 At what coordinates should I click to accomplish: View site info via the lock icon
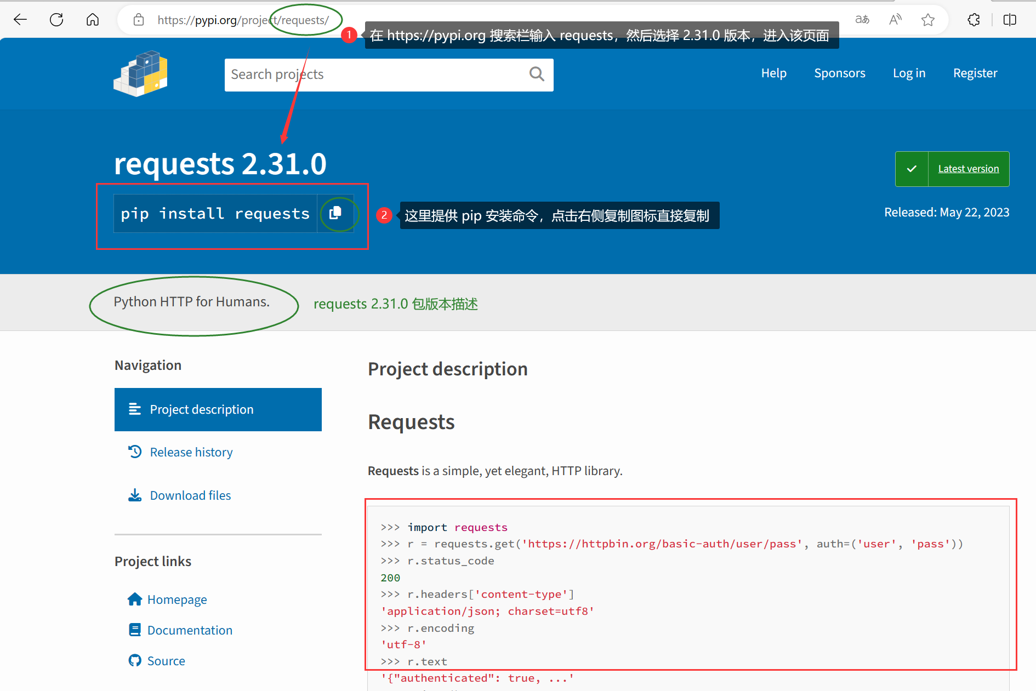pos(139,20)
